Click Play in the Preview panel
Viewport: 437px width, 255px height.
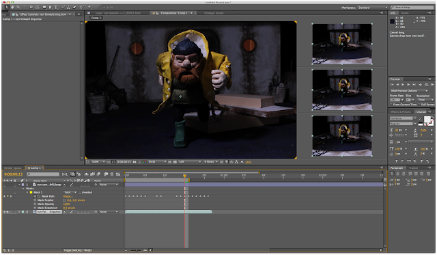click(403, 85)
